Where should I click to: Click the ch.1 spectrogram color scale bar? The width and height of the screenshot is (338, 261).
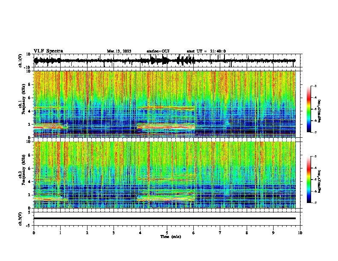pyautogui.click(x=309, y=109)
